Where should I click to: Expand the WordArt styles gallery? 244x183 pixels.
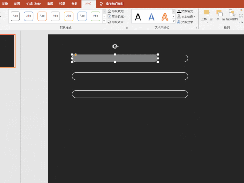[x=174, y=22]
